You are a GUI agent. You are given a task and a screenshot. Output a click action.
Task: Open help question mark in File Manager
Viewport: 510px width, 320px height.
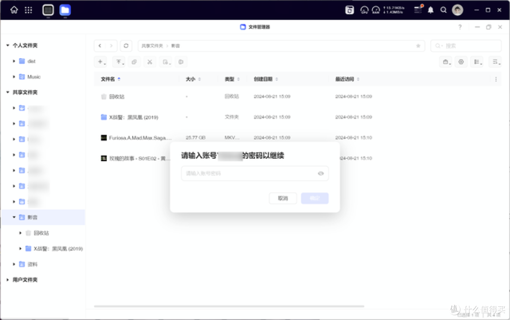[x=460, y=27]
